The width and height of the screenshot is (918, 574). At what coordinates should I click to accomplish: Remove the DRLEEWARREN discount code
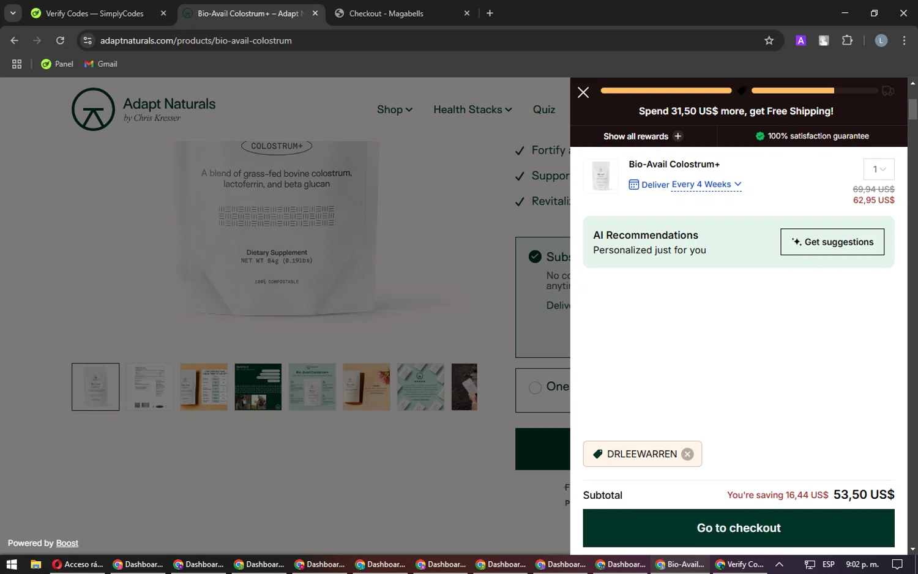(687, 454)
